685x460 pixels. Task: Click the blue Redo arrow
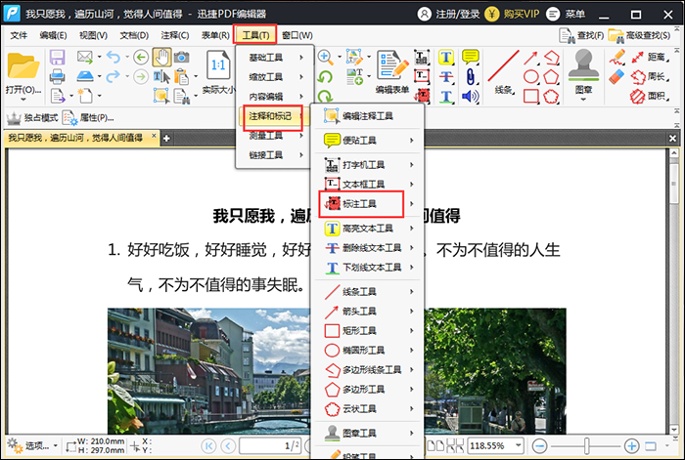pos(114,77)
